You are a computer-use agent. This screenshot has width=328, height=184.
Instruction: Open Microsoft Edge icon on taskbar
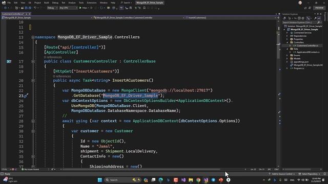[x=160, y=180]
